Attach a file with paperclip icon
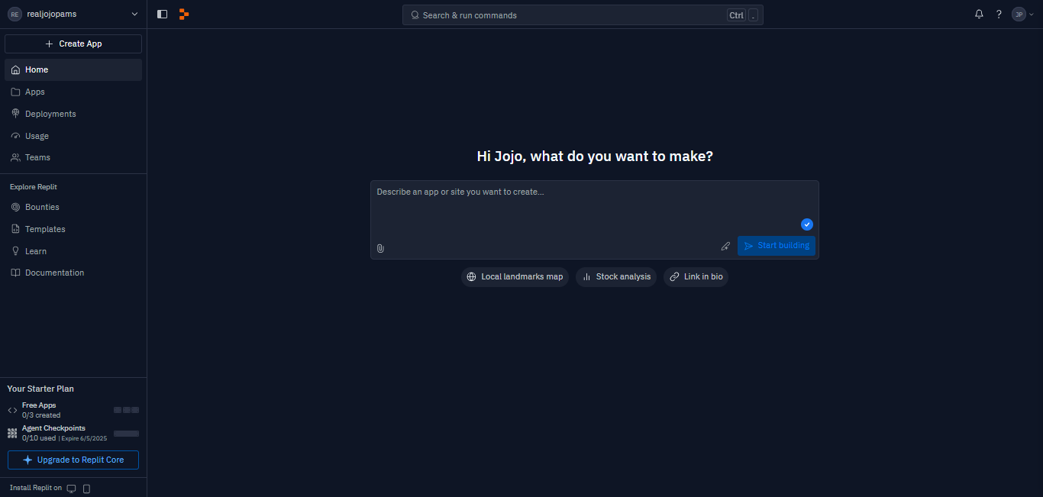 tap(380, 248)
